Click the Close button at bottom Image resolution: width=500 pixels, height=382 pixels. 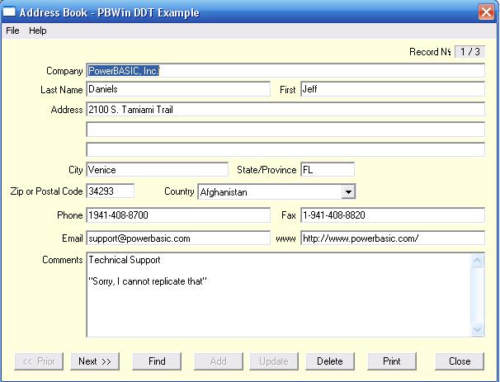coord(460,361)
